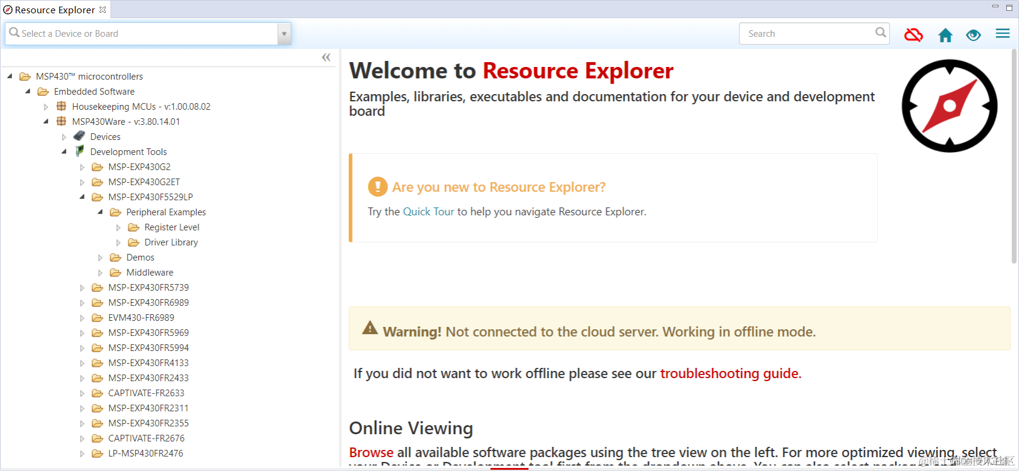Open the Quick Tour link
Screen dimensions: 1019x471
pyautogui.click(x=428, y=212)
